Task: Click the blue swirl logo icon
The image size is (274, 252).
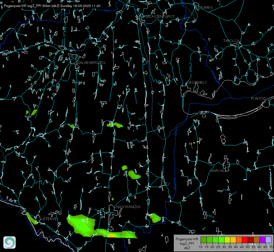Action: 10,242
